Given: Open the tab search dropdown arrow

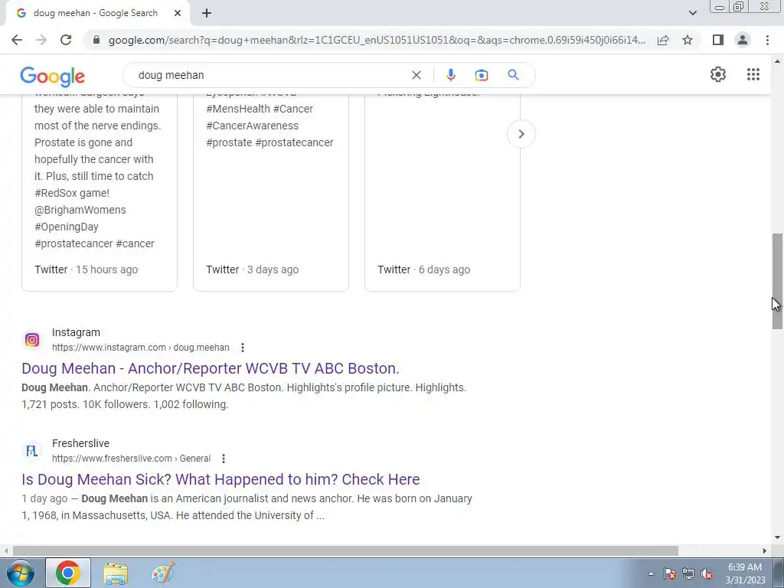Looking at the screenshot, I should pos(692,14).
